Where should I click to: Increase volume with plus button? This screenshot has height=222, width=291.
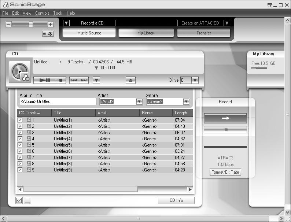pyautogui.click(x=51, y=24)
